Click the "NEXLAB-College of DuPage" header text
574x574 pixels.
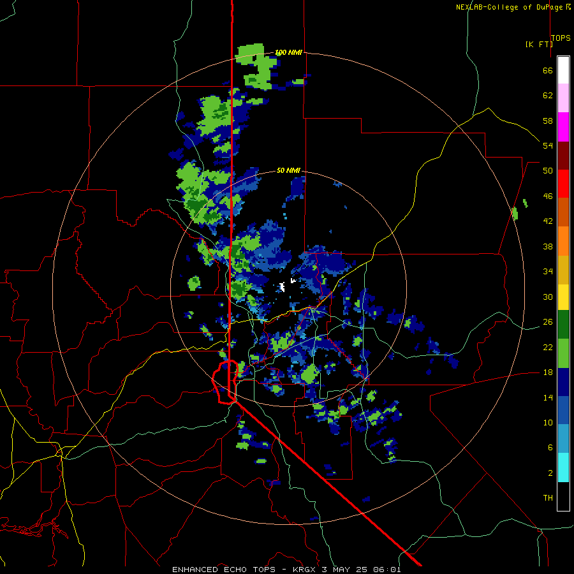[x=510, y=7]
